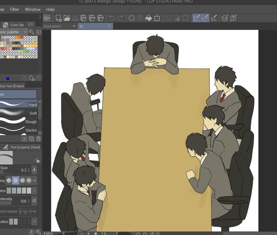Screen dimensions: 277x235
Task: Redo the last action
Action: click(120, 18)
